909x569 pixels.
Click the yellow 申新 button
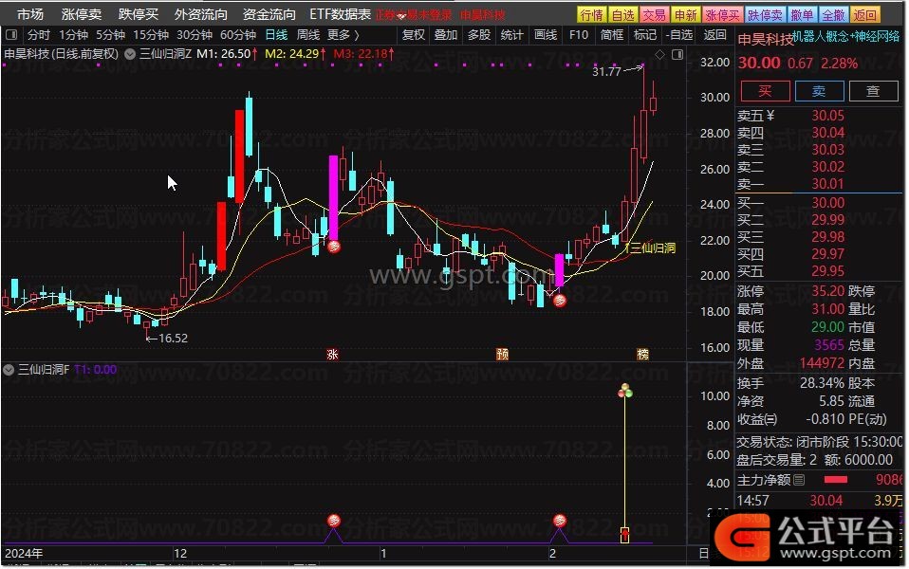[x=686, y=14]
